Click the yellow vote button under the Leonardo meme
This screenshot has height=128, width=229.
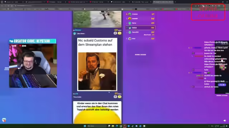click(x=120, y=97)
